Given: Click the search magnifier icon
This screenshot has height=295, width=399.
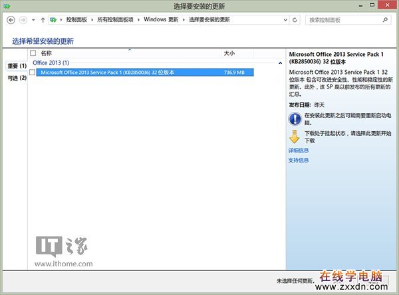Looking at the screenshot, I should 385,19.
